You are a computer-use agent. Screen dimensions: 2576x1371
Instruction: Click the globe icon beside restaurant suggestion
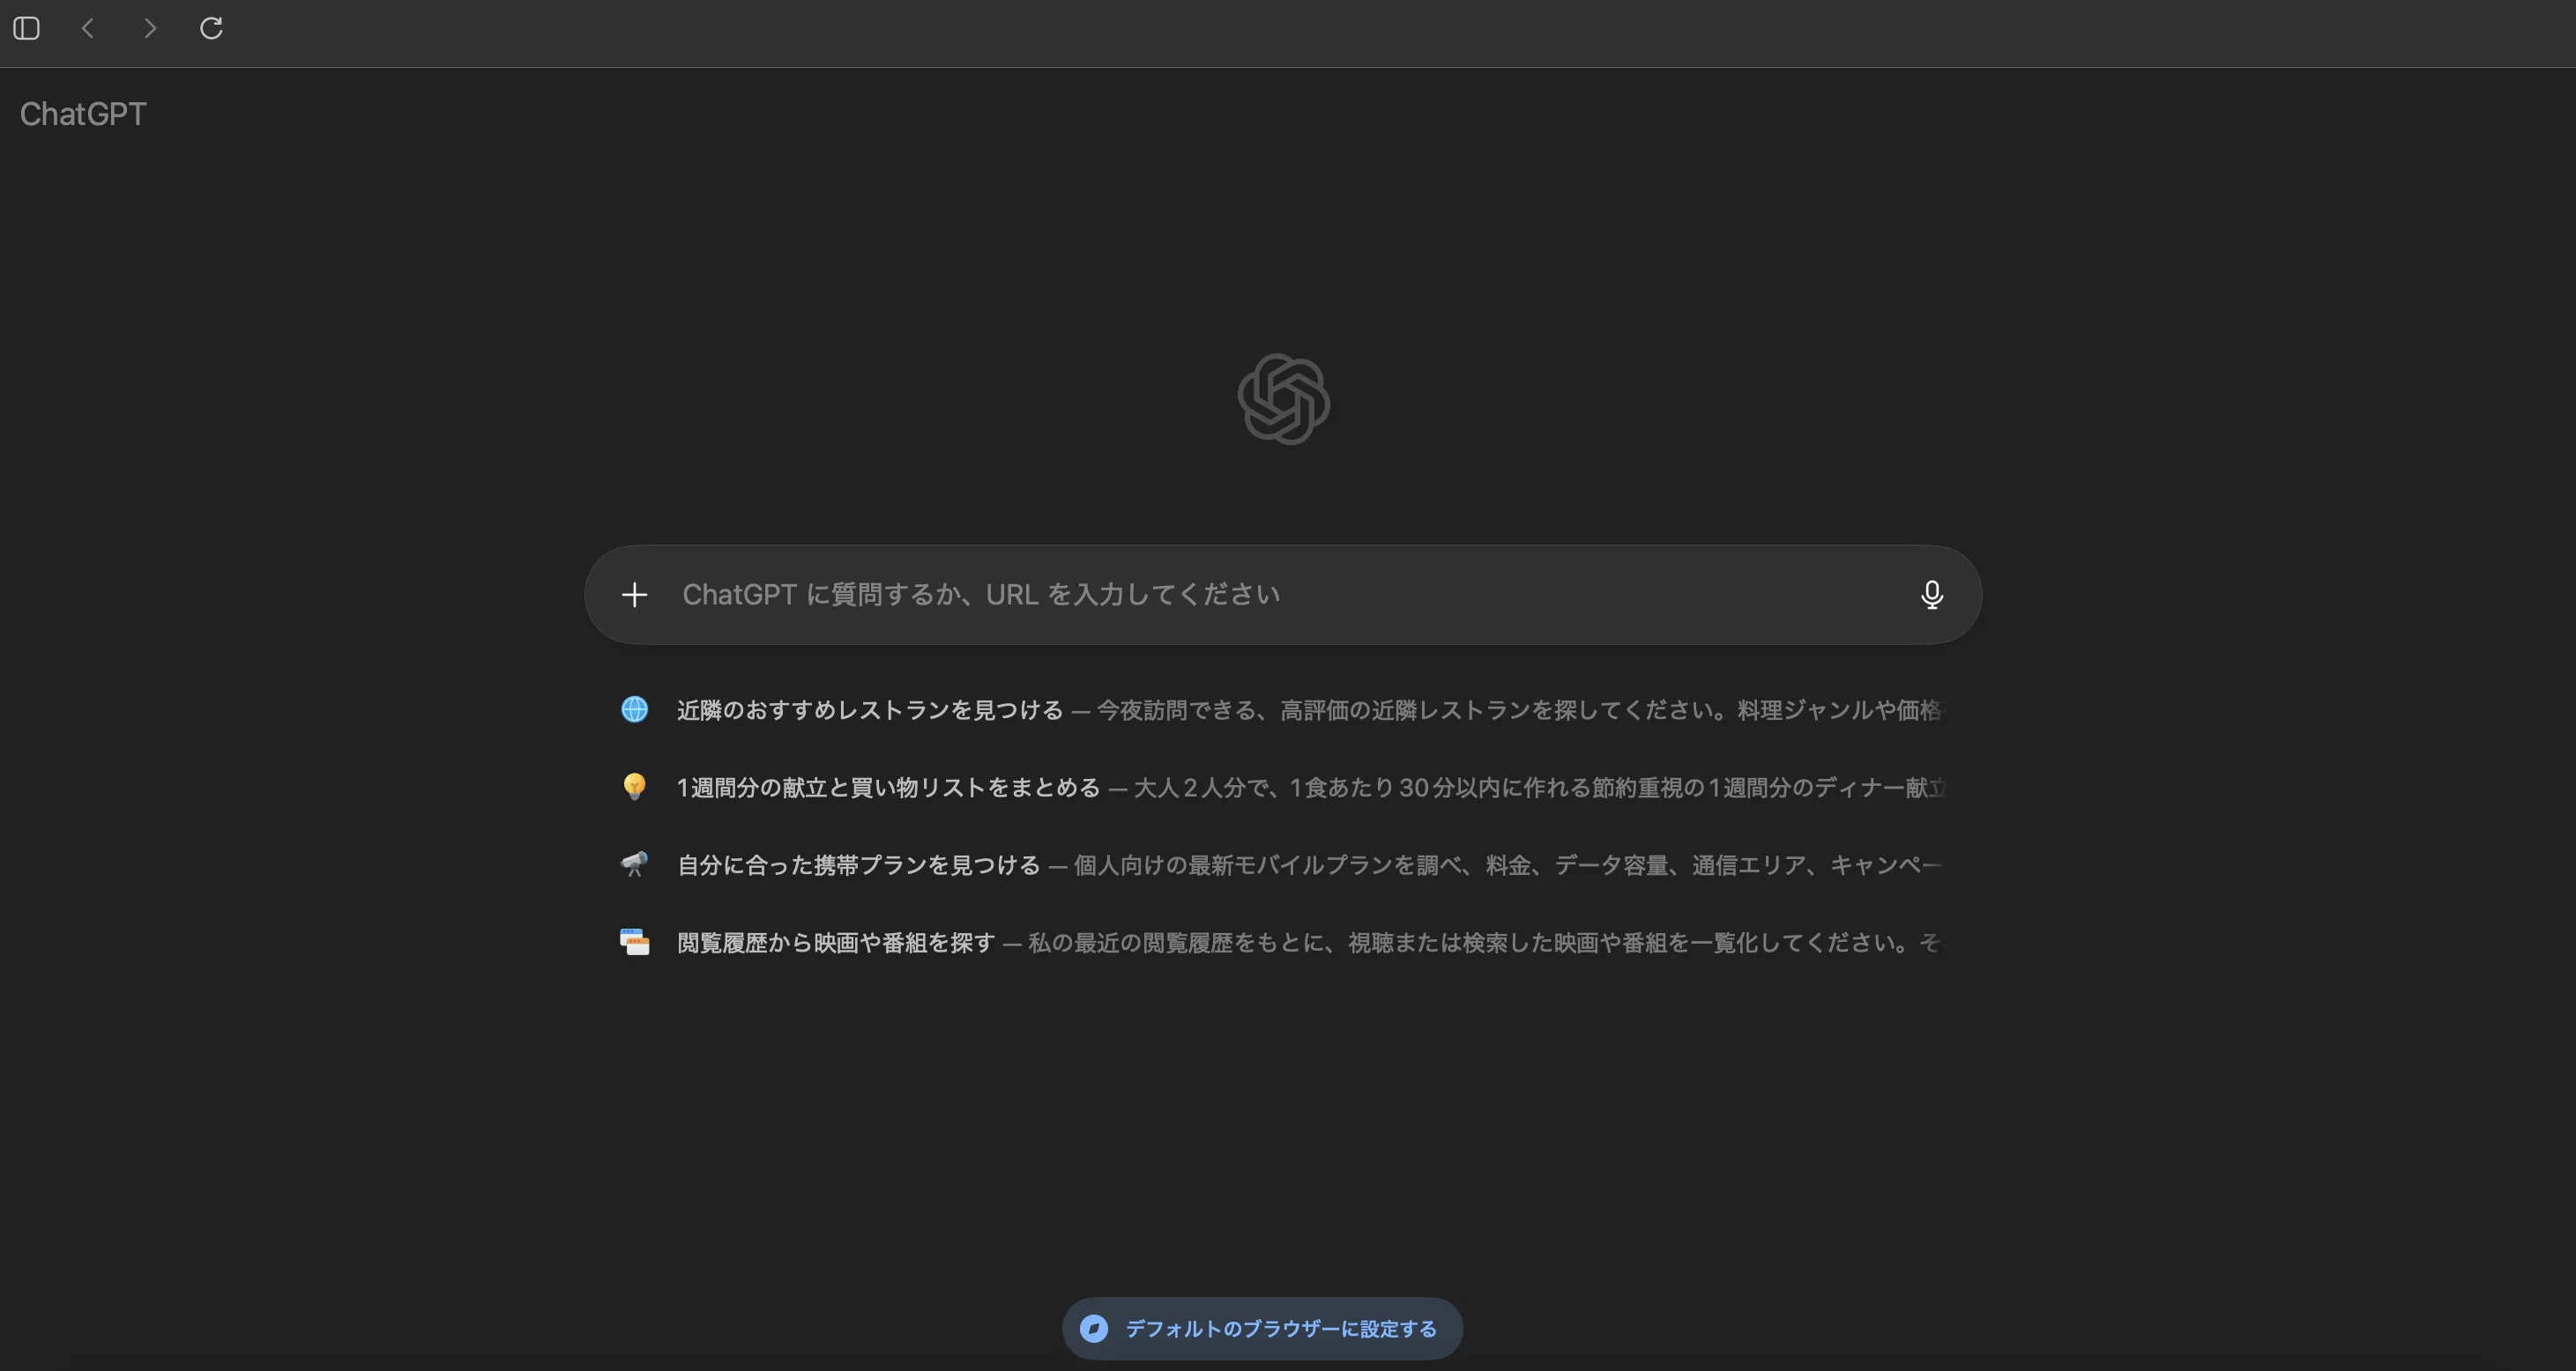pos(634,709)
